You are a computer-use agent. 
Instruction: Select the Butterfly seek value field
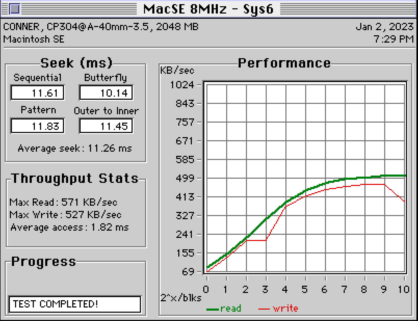106,93
